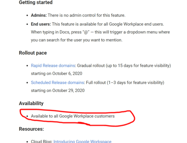
Task: Click the Resources: heading
Action: point(31,129)
